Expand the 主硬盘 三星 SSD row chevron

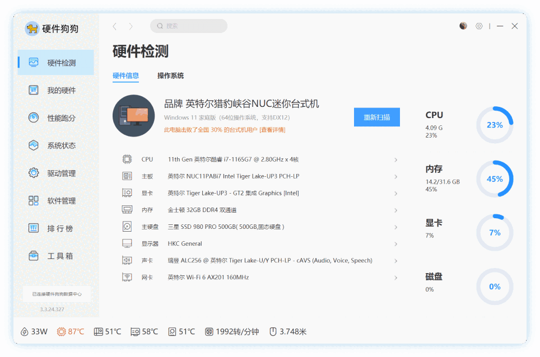[395, 227]
